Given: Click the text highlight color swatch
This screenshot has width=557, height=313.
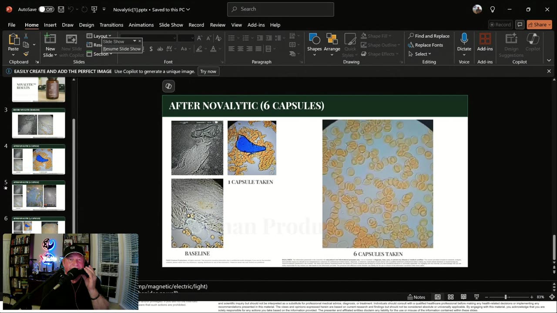Looking at the screenshot, I should (x=200, y=49).
